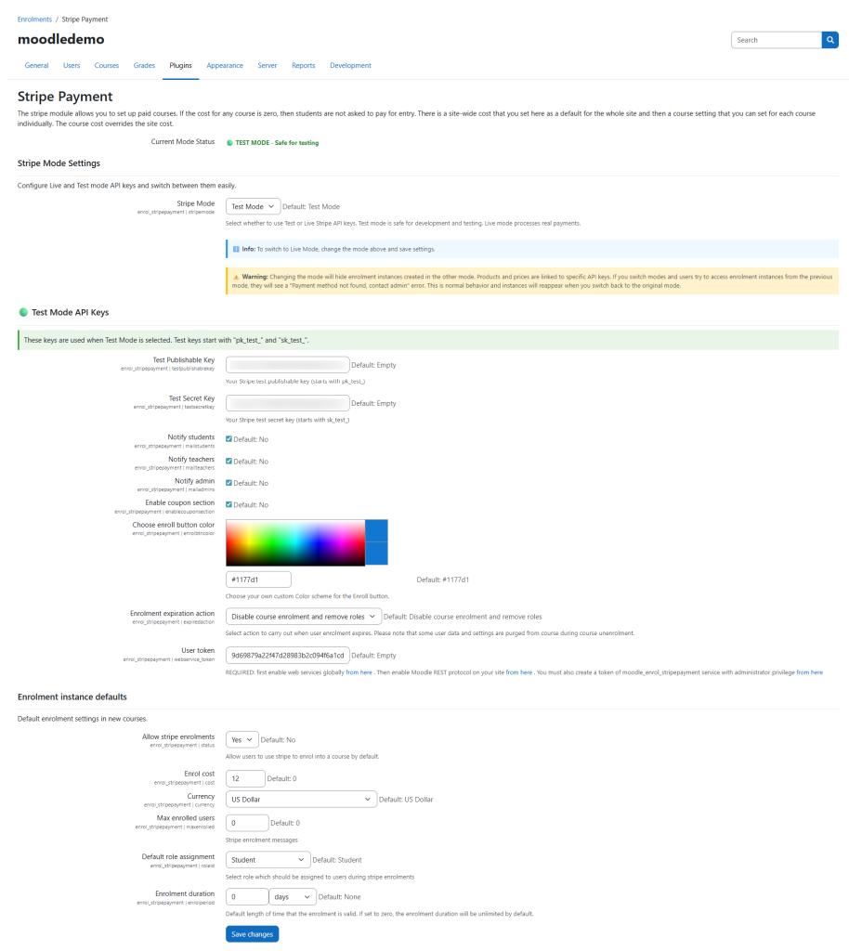Image resolution: width=849 pixels, height=951 pixels.
Task: Click the warning triangle icon in the yellow banner
Action: (236, 277)
